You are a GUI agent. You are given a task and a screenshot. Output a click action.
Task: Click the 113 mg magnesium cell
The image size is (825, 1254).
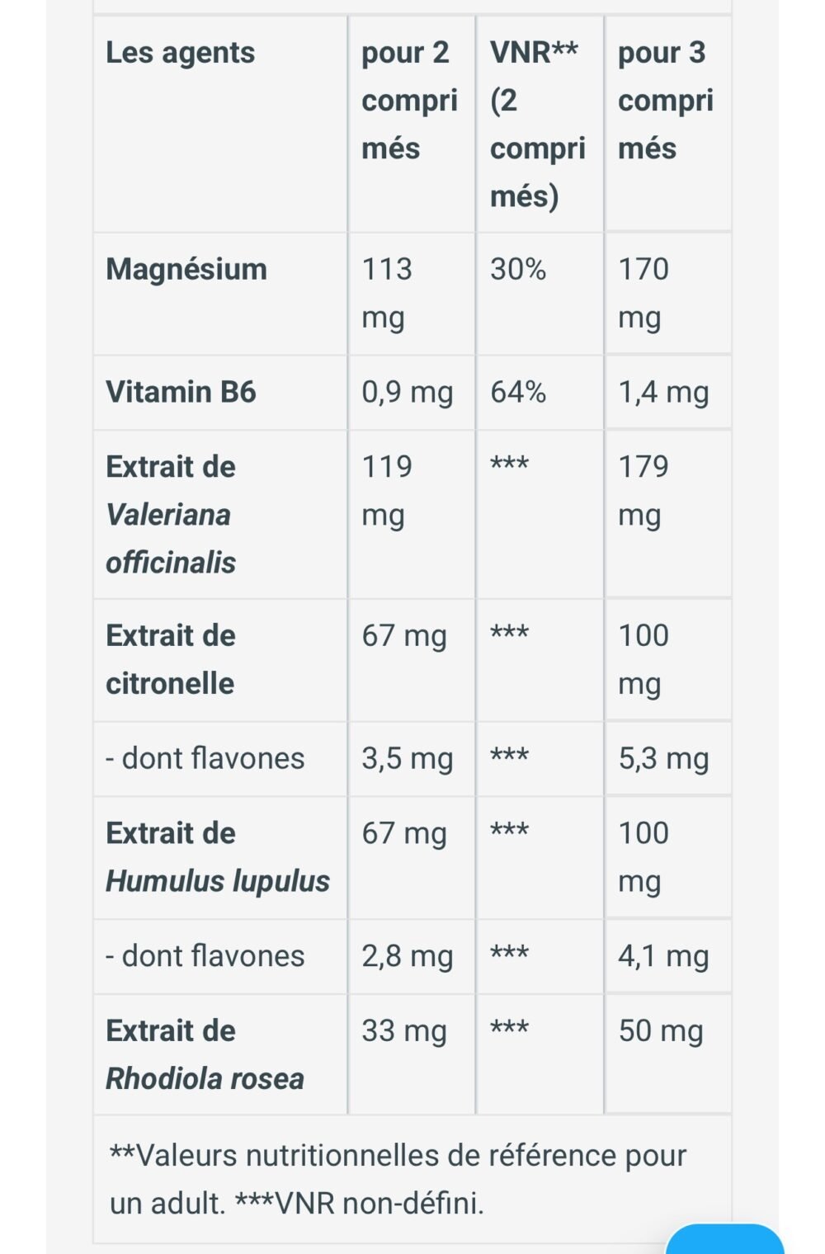pyautogui.click(x=387, y=293)
